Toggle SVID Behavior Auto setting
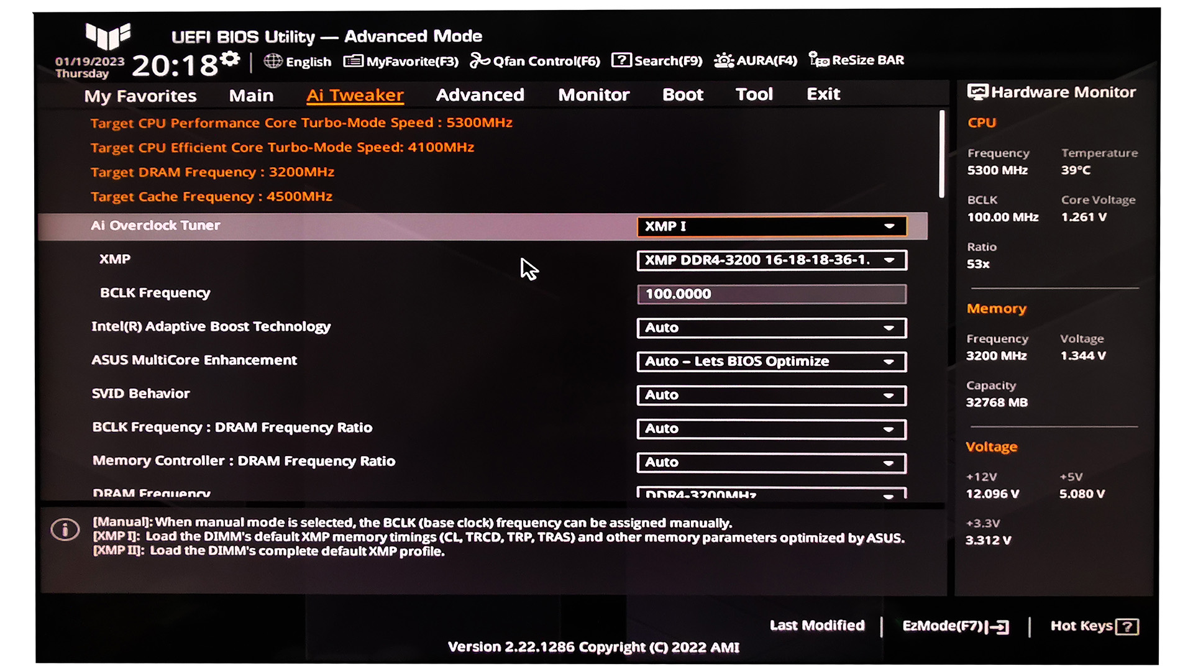The height and width of the screenshot is (671, 1193). [770, 394]
